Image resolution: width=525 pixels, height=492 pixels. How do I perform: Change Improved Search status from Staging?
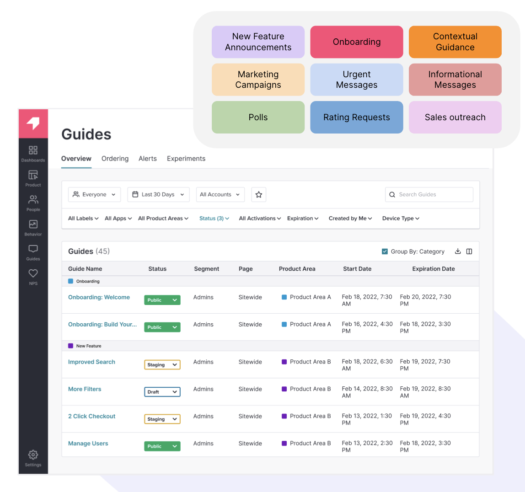tap(162, 364)
